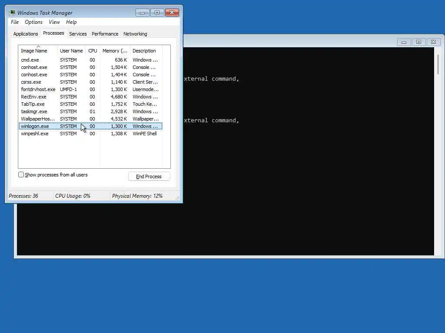The width and height of the screenshot is (445, 333).
Task: Click the Touch Ke... description cell
Action: (x=144, y=104)
